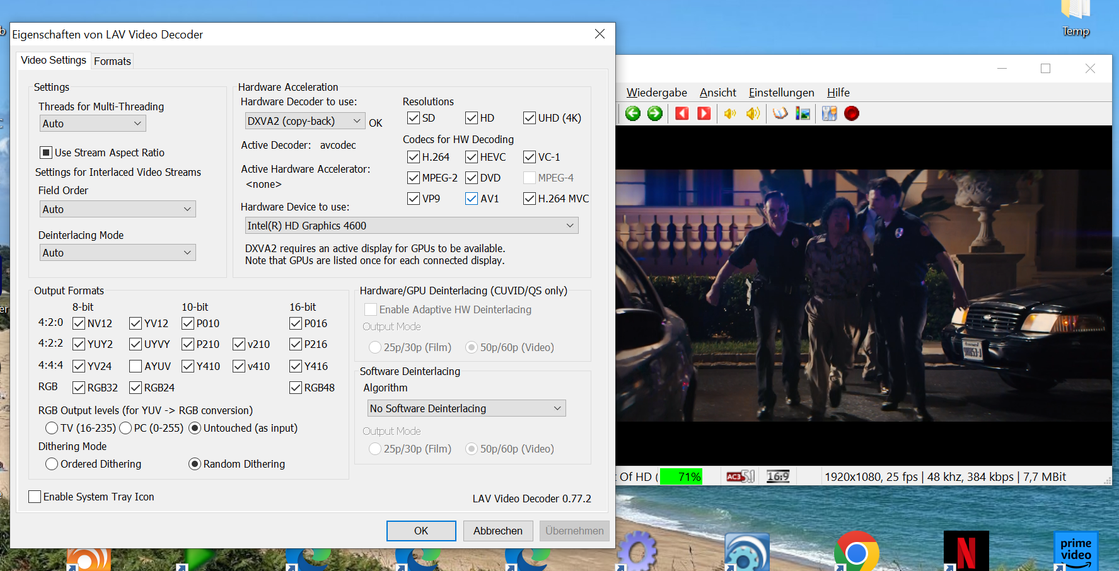
Task: Open Hardware Device Intel HD Graphics 4600 dropdown
Action: [x=411, y=226]
